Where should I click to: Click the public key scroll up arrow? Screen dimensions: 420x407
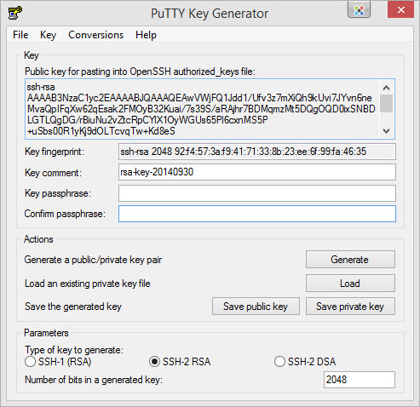click(386, 88)
